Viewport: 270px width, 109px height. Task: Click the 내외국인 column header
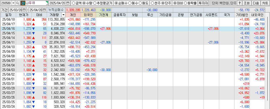[257, 15]
